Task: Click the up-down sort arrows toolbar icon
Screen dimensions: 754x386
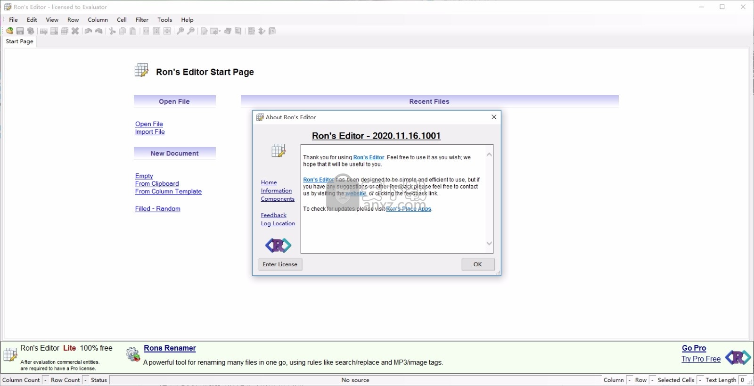Action: [x=262, y=31]
